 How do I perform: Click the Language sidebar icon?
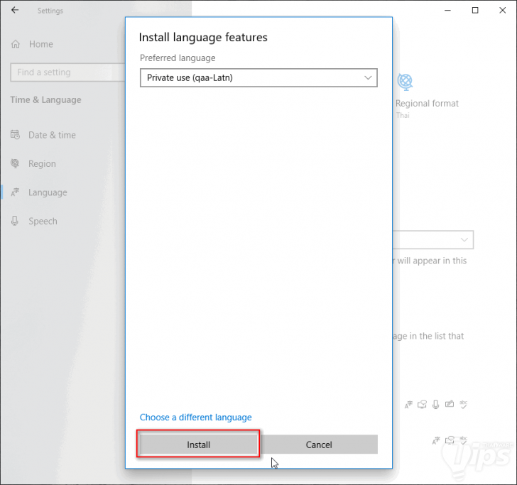pos(15,192)
